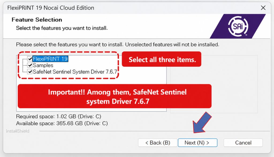Go back with the < Back (B) button

point(158,143)
